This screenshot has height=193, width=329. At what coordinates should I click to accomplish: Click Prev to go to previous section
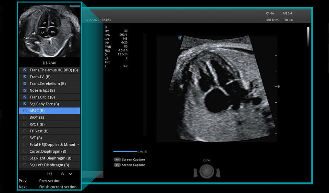click(23, 181)
